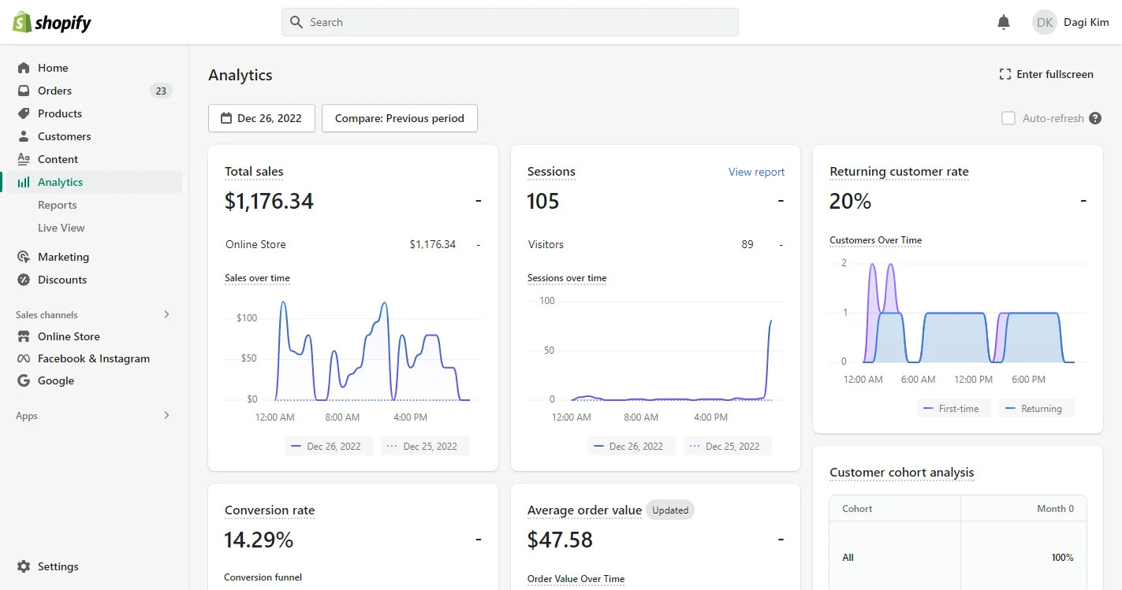Click the Shopify logo
The image size is (1122, 590).
(52, 23)
